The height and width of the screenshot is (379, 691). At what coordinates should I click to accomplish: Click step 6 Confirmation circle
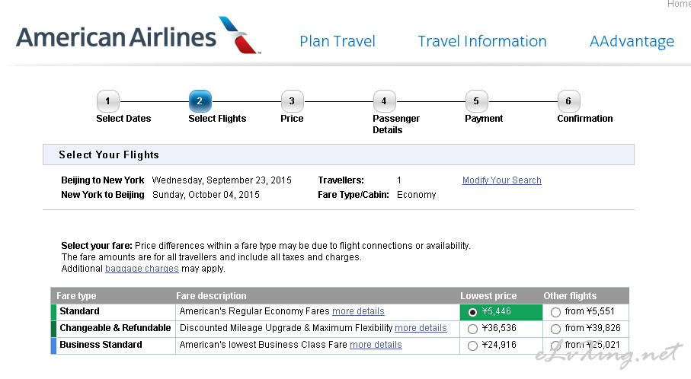click(568, 101)
